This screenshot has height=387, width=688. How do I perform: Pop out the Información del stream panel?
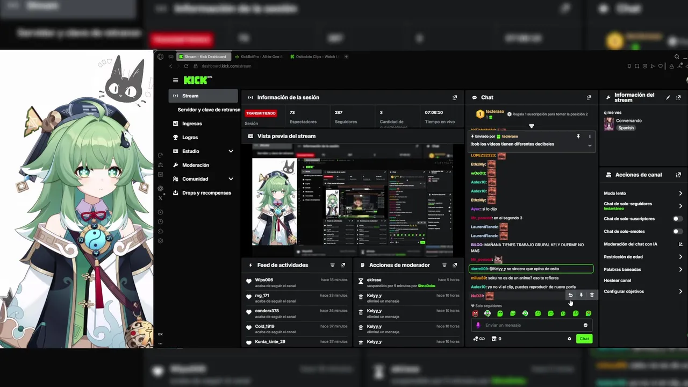click(678, 97)
